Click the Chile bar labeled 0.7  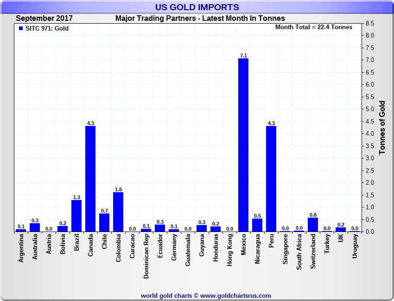click(104, 222)
